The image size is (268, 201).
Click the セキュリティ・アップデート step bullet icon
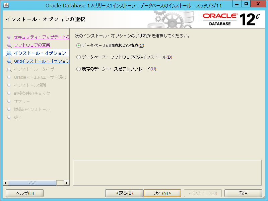(9, 37)
